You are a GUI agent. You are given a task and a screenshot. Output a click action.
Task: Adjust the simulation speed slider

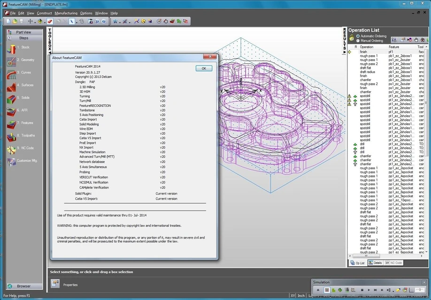click(419, 290)
